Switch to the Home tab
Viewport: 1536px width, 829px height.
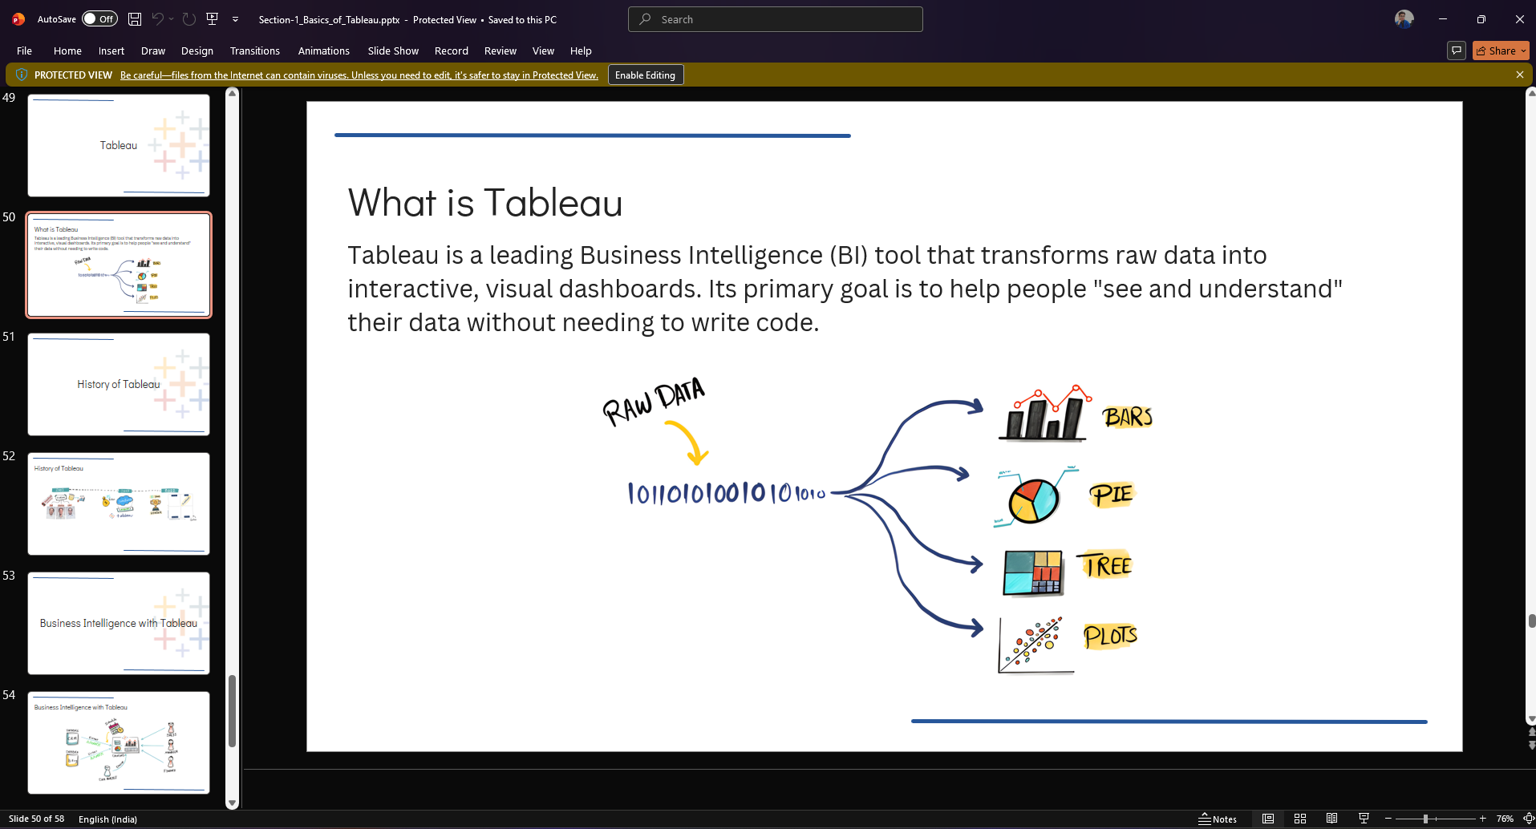(67, 51)
